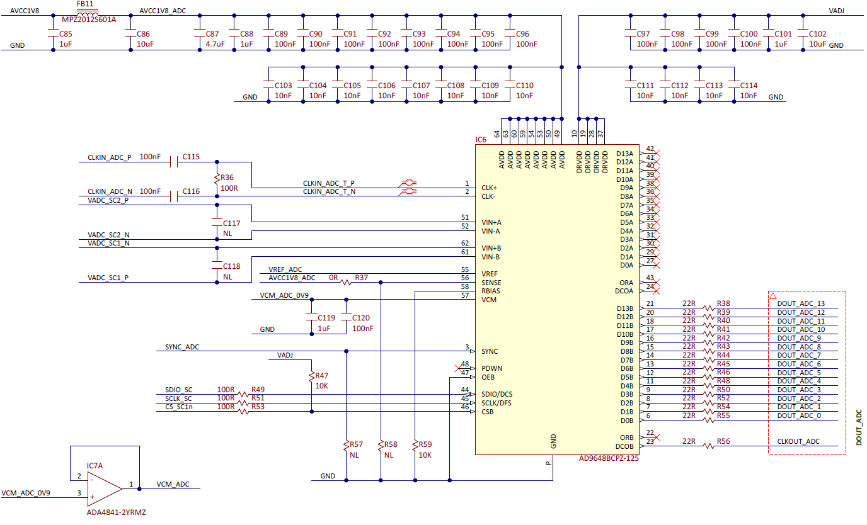Click the no-connect cross on PDWN pin 48
This screenshot has width=867, height=525.
(x=458, y=368)
